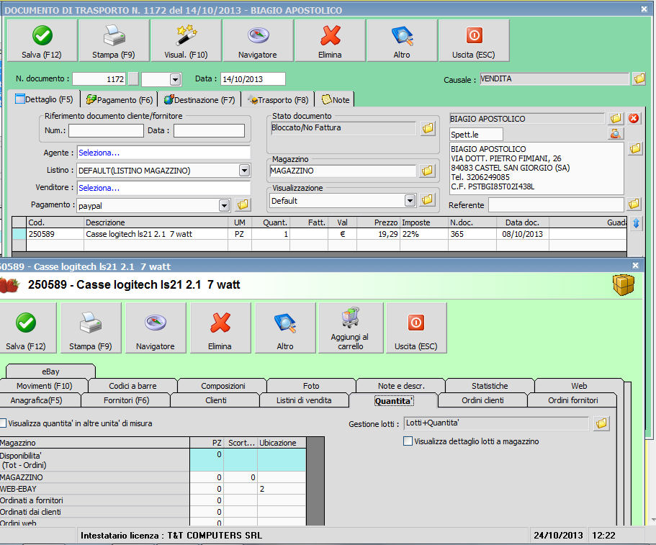Click Uscita (ESC) in the product window
656x545 pixels.
click(415, 328)
